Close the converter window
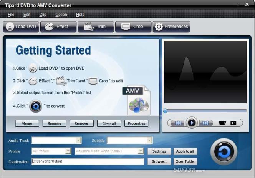This screenshot has width=255, height=178. [x=247, y=5]
